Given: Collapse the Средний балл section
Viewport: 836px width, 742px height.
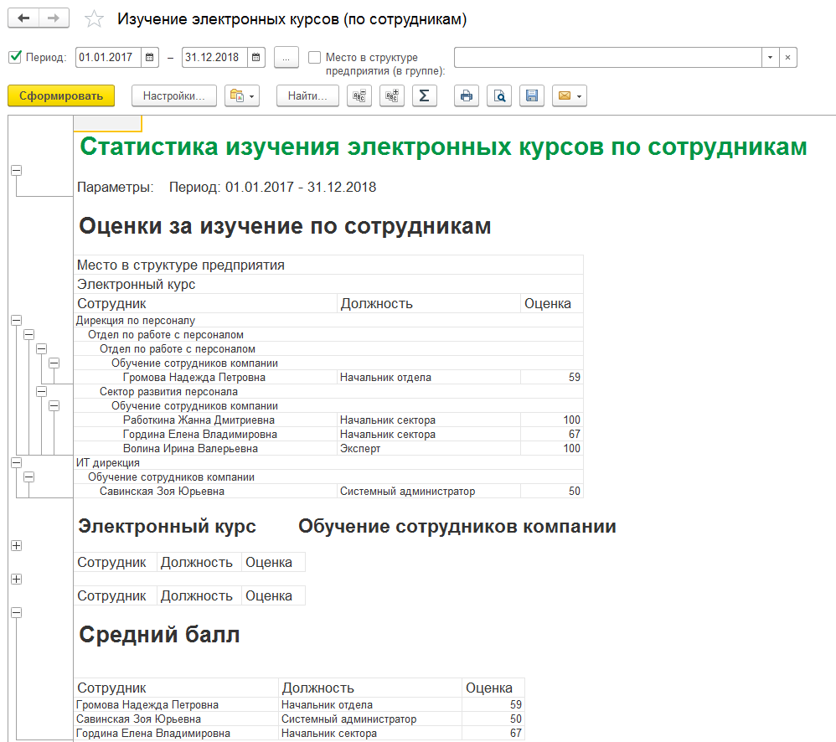Looking at the screenshot, I should click(x=15, y=612).
